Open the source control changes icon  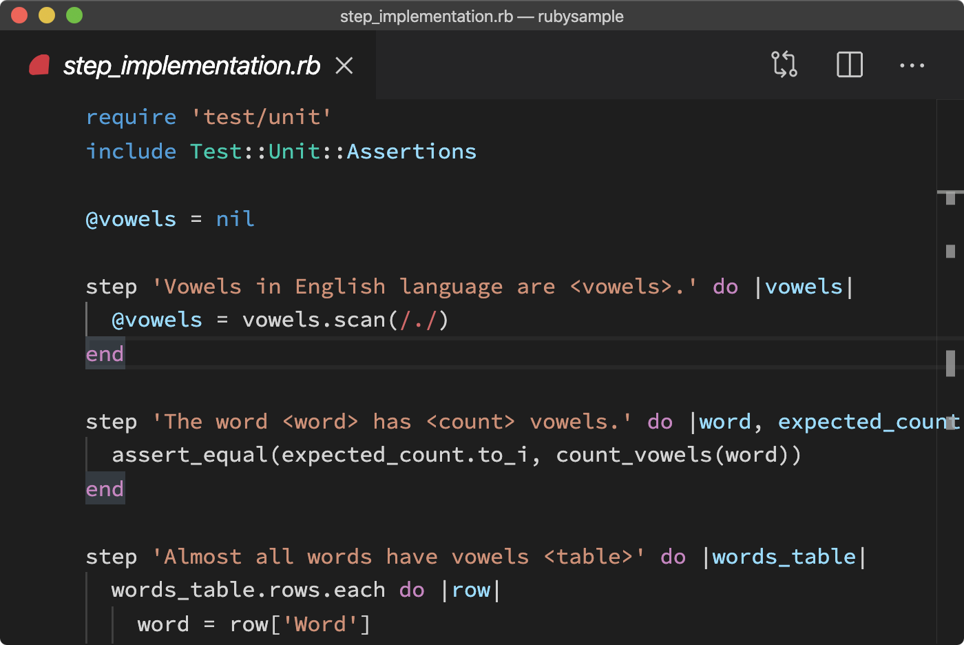coord(784,65)
